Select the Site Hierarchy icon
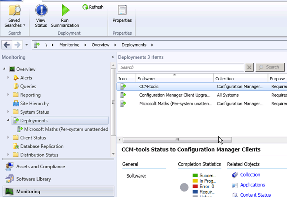 16,103
